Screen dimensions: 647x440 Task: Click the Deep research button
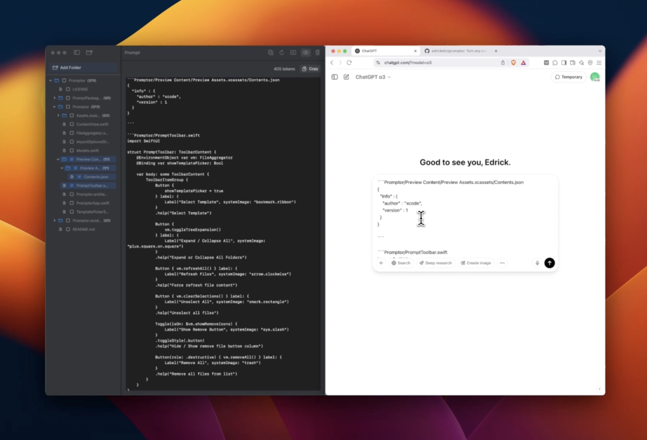point(436,263)
